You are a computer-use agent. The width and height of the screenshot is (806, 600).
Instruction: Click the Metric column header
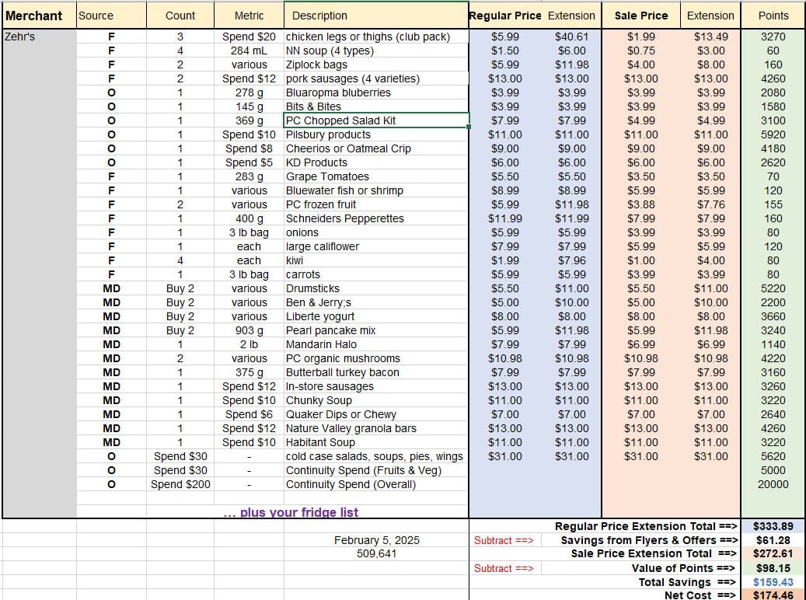(249, 16)
